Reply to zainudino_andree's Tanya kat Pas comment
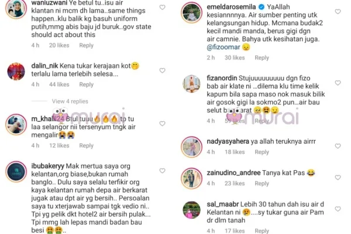 (x=261, y=184)
